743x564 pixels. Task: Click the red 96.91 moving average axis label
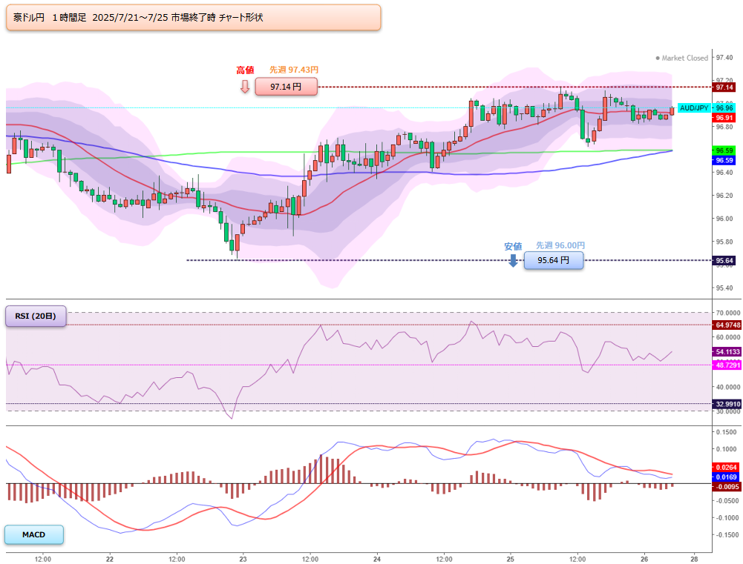(x=724, y=118)
